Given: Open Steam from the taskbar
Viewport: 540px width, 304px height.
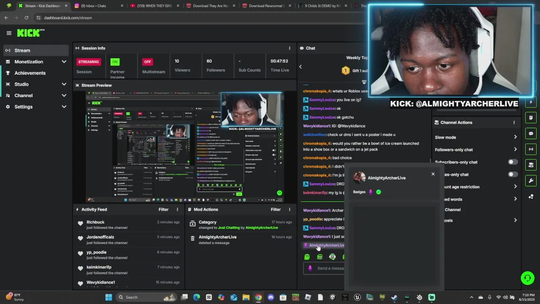Looking at the screenshot, I should click(x=394, y=297).
